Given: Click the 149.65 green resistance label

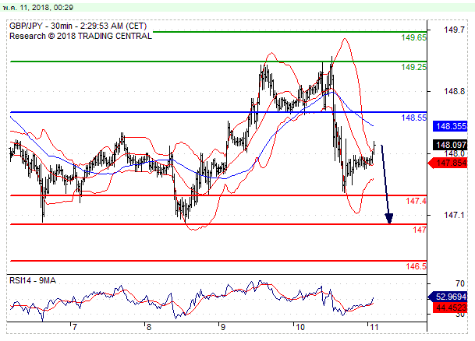Looking at the screenshot, I should point(413,38).
